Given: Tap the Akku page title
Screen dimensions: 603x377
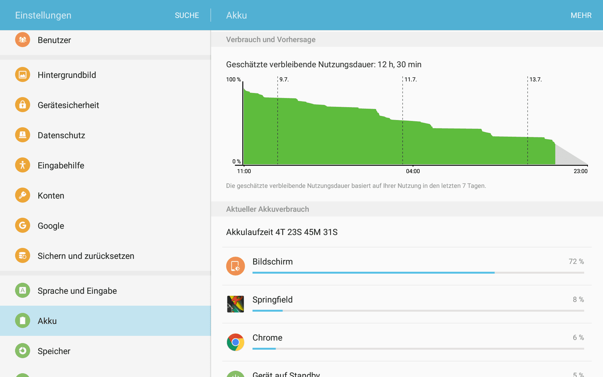Looking at the screenshot, I should [x=236, y=15].
